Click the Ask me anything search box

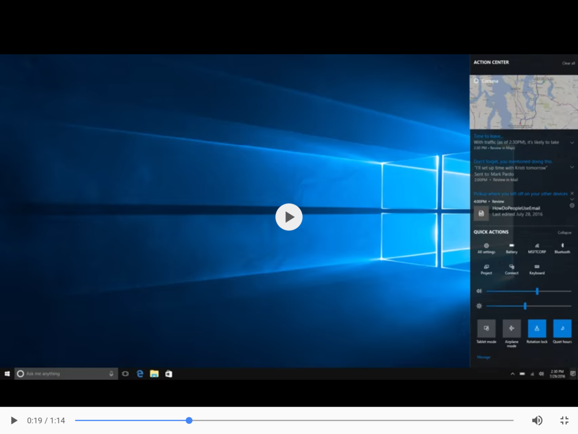pyautogui.click(x=66, y=374)
